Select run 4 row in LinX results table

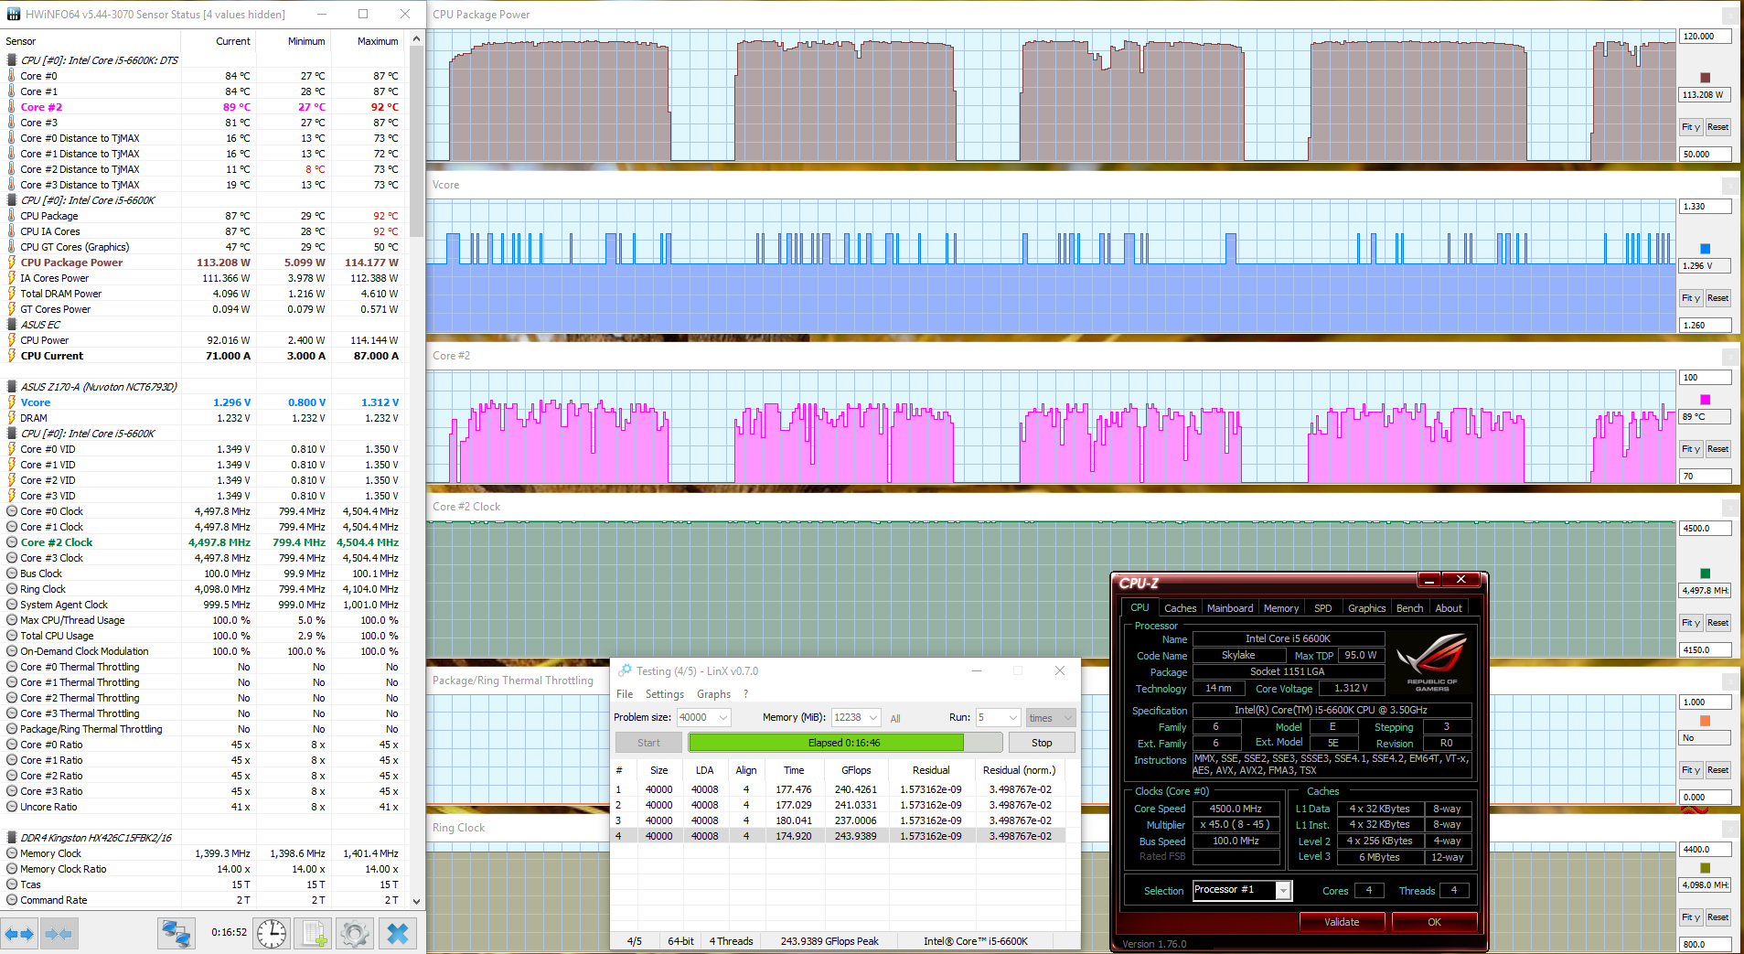[838, 836]
